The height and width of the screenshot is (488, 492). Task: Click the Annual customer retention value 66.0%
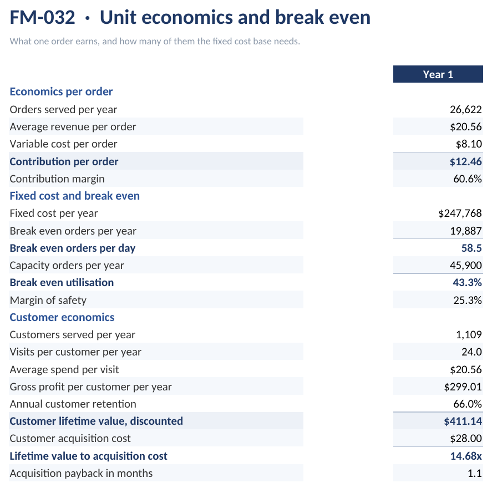[x=468, y=404]
